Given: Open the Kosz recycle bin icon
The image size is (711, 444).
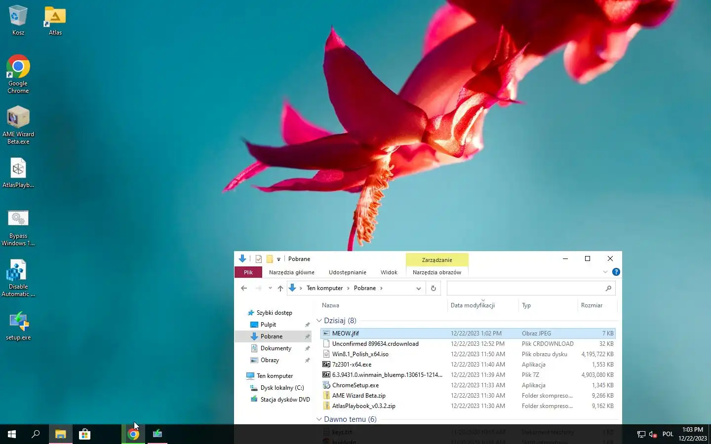Looking at the screenshot, I should [x=18, y=20].
